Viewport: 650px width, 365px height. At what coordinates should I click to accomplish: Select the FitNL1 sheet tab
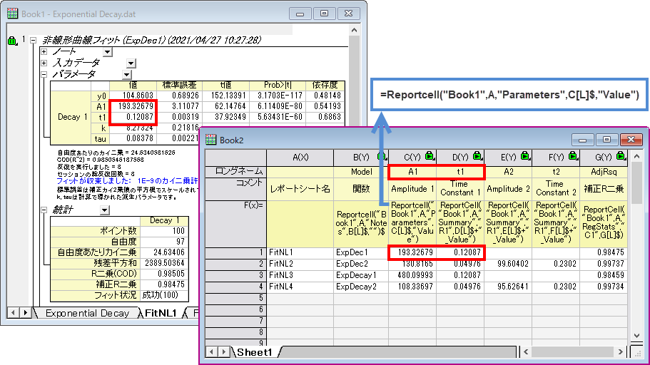pyautogui.click(x=161, y=313)
